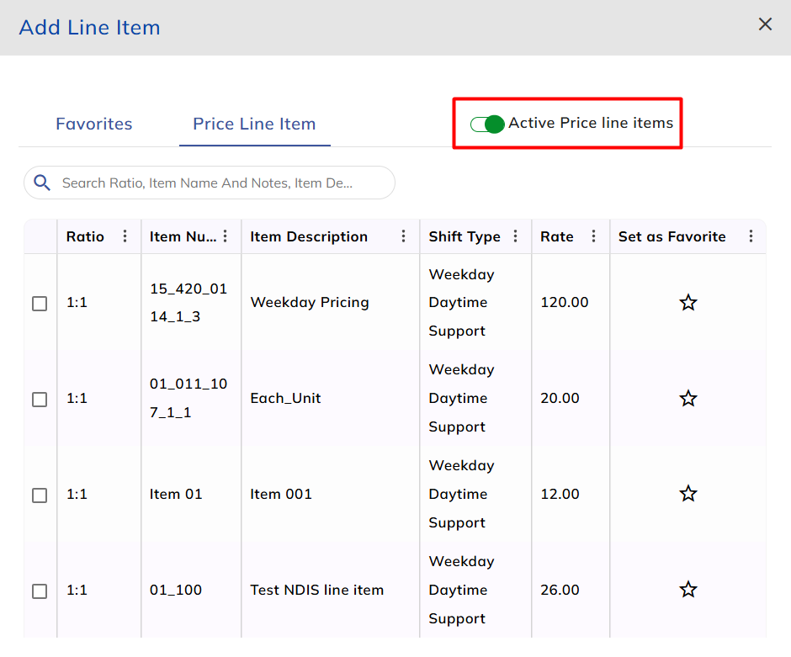
Task: Close the Add Line Item dialog
Action: pyautogui.click(x=765, y=24)
